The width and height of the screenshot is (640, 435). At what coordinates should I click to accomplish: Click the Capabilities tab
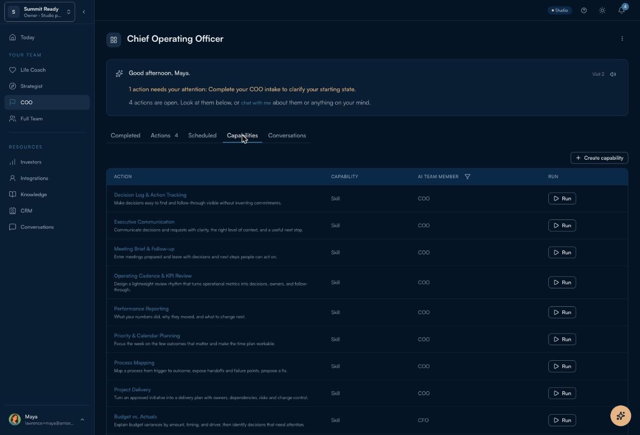242,135
